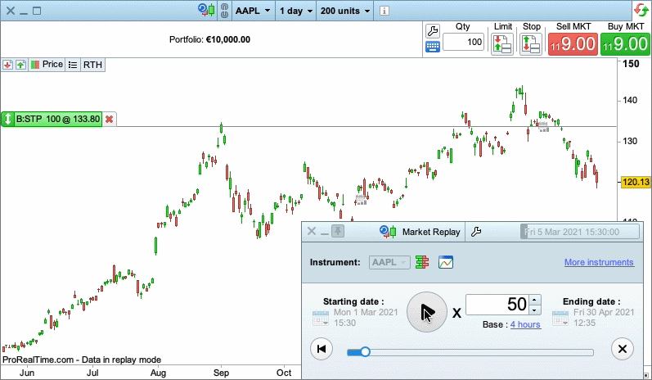
Task: Click the Market Replay title icon
Action: (x=388, y=232)
